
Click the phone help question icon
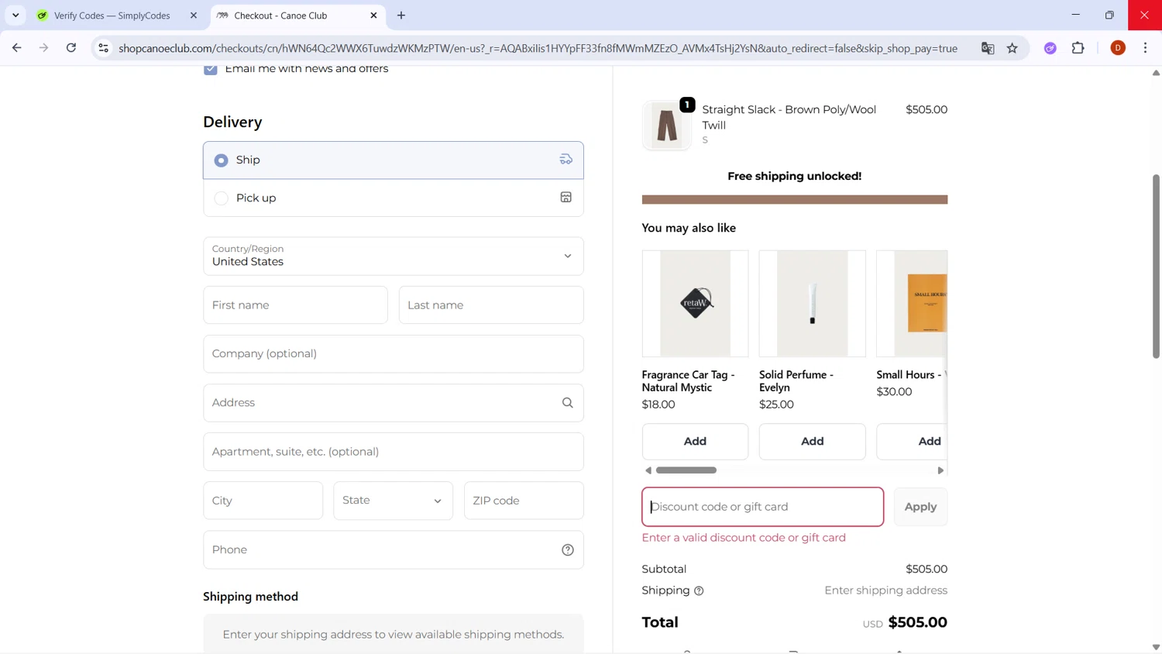coord(568,550)
